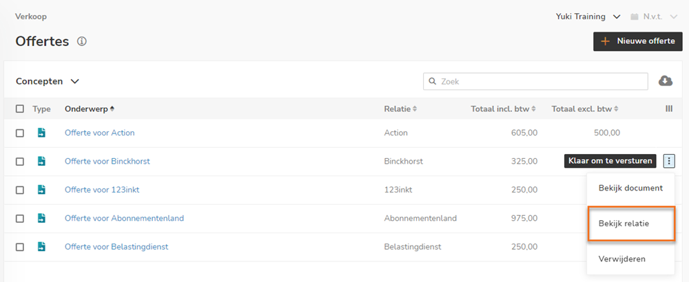Click the info icon next to Offertes

pyautogui.click(x=82, y=41)
